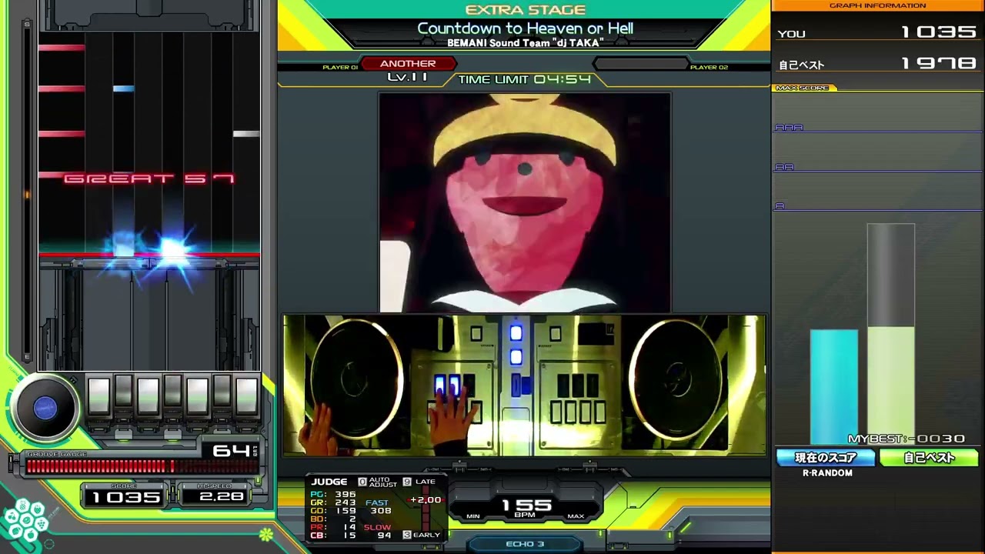
Task: Click the AAA rank line label
Action: 789,128
